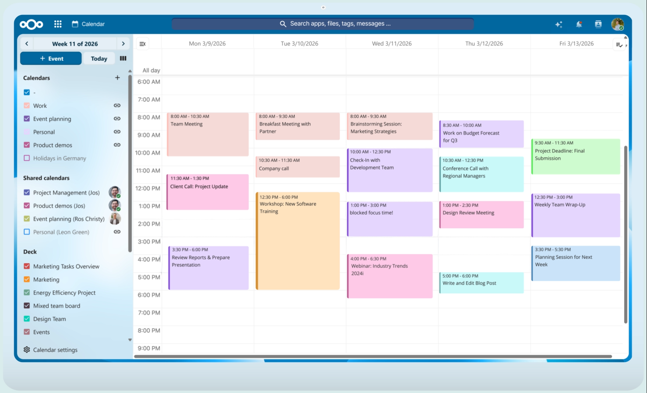Toggle the Event planning calendar checkbox
Screen dimensions: 647x393
click(27, 119)
